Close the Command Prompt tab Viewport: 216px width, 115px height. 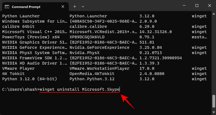63,6
